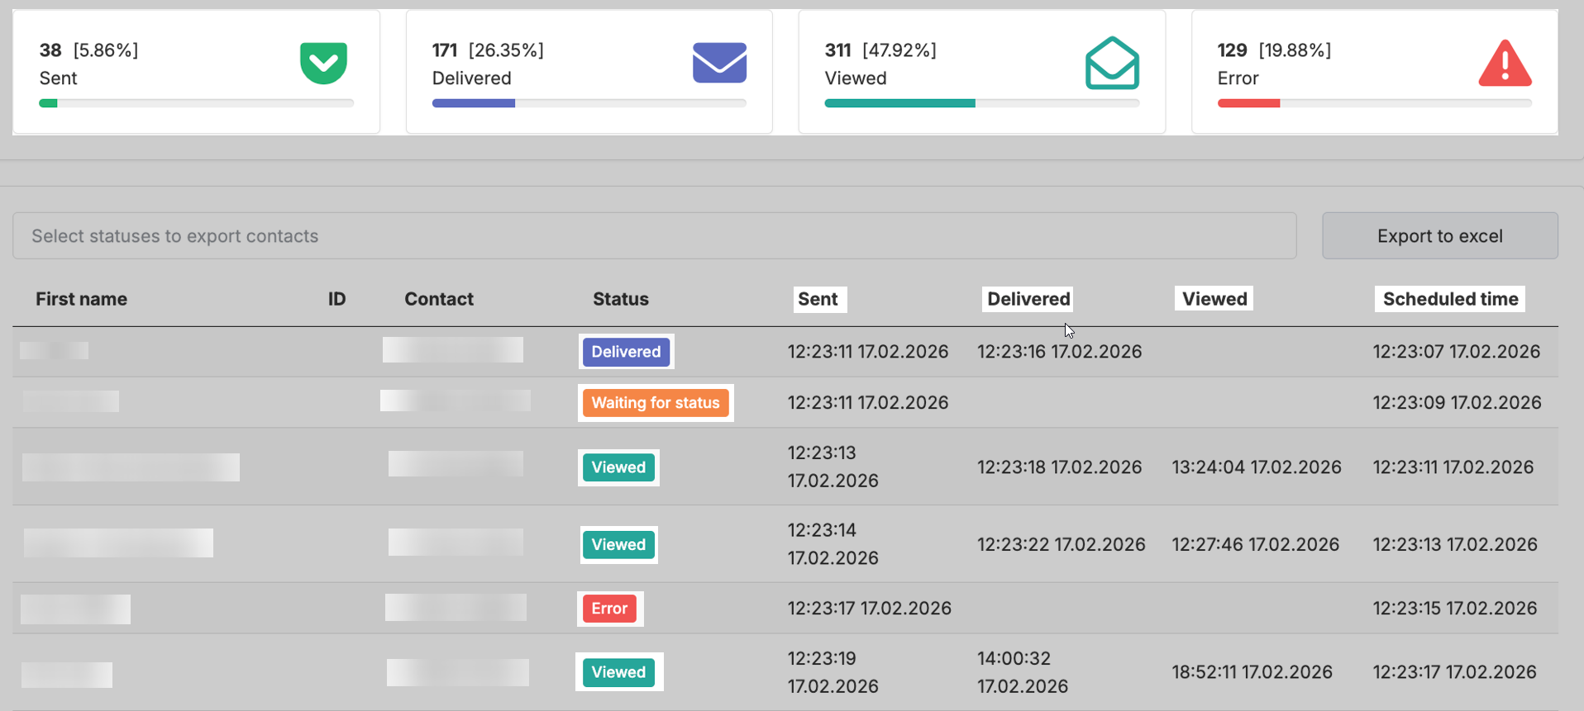1584x711 pixels.
Task: Sort by the Delivered column header
Action: tap(1028, 299)
